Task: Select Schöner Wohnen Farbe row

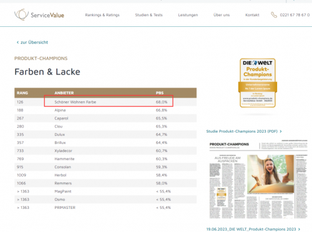Action: (105, 102)
